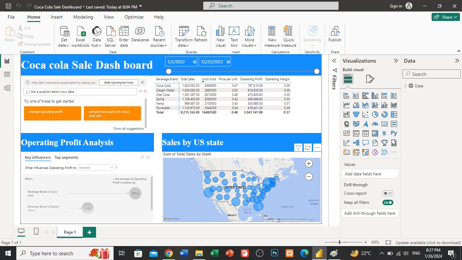The image size is (462, 260).
Task: Insert a Text box
Action: (234, 37)
